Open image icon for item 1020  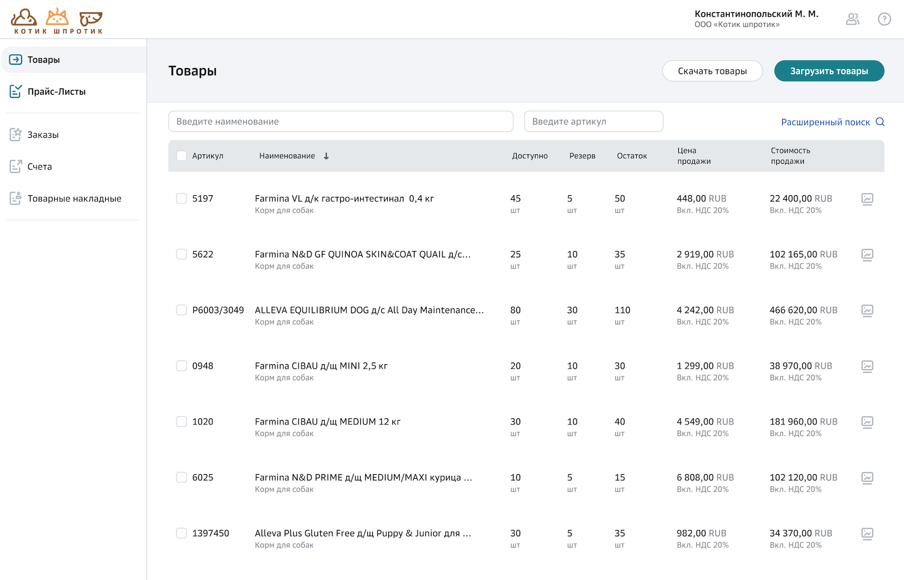[867, 422]
